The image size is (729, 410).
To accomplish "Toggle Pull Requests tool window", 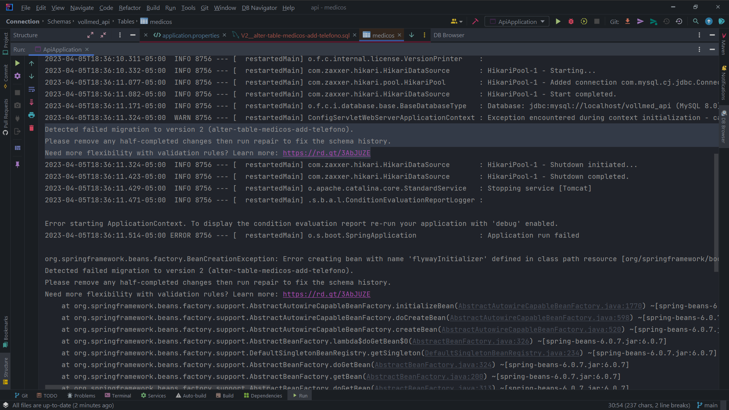I will (5, 117).
